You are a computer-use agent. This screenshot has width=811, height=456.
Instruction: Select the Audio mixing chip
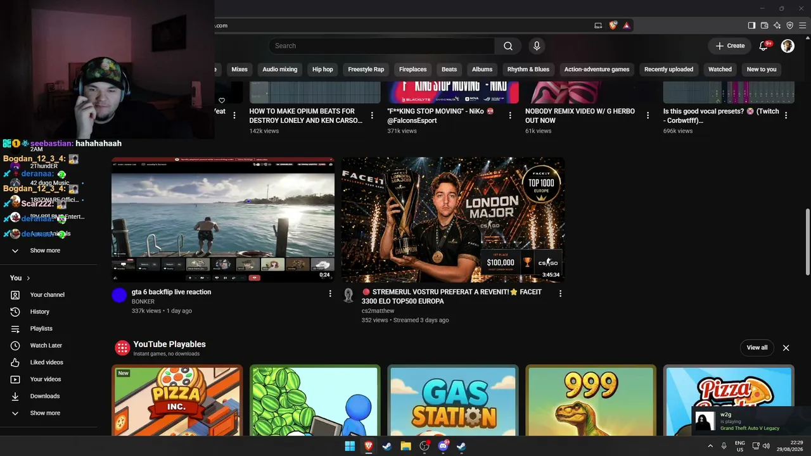[x=280, y=69]
